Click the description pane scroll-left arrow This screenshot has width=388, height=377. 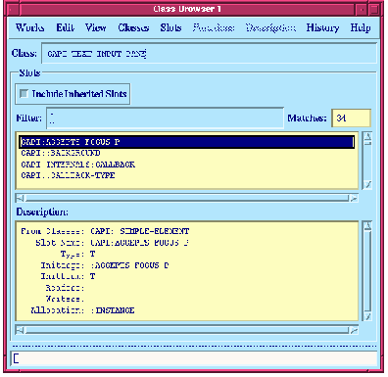(20, 330)
